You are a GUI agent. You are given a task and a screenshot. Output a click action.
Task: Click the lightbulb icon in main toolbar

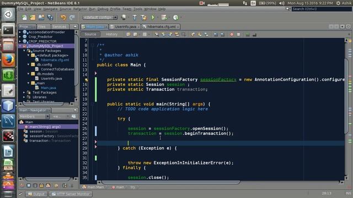click(124, 17)
